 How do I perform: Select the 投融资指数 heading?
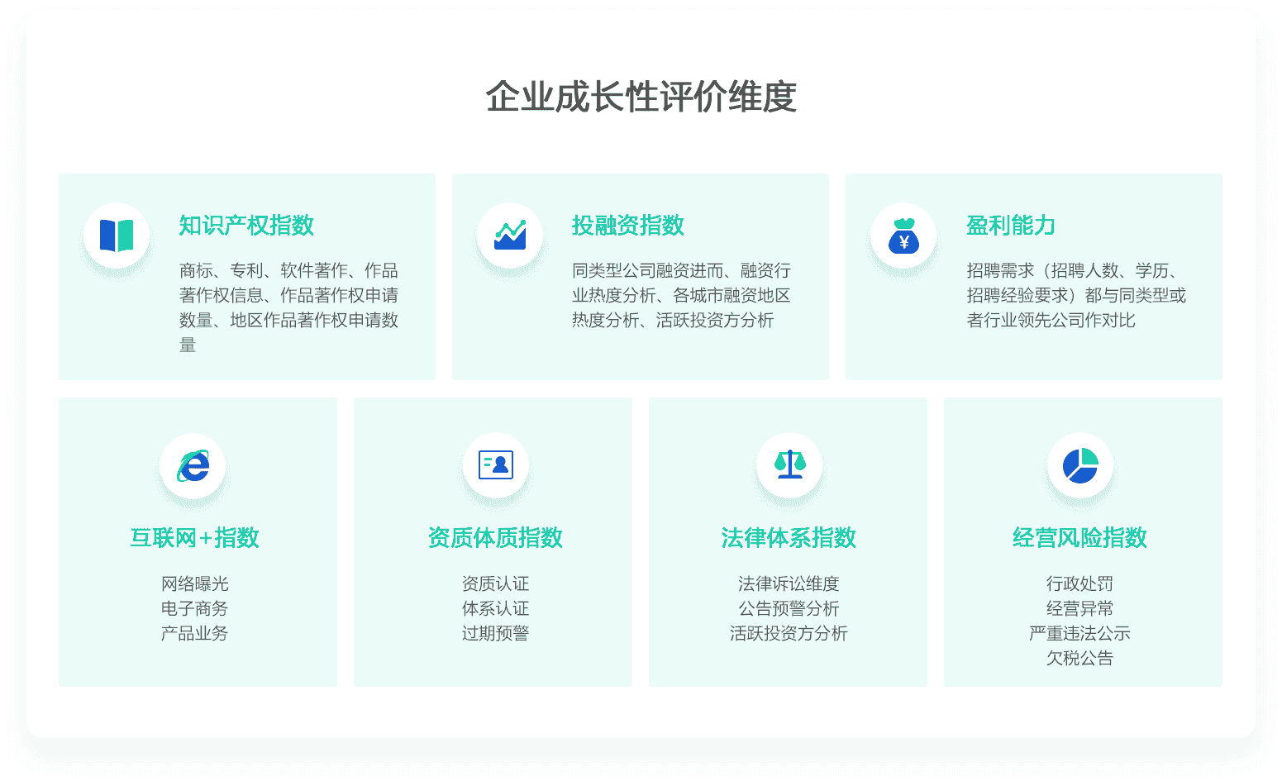[628, 226]
